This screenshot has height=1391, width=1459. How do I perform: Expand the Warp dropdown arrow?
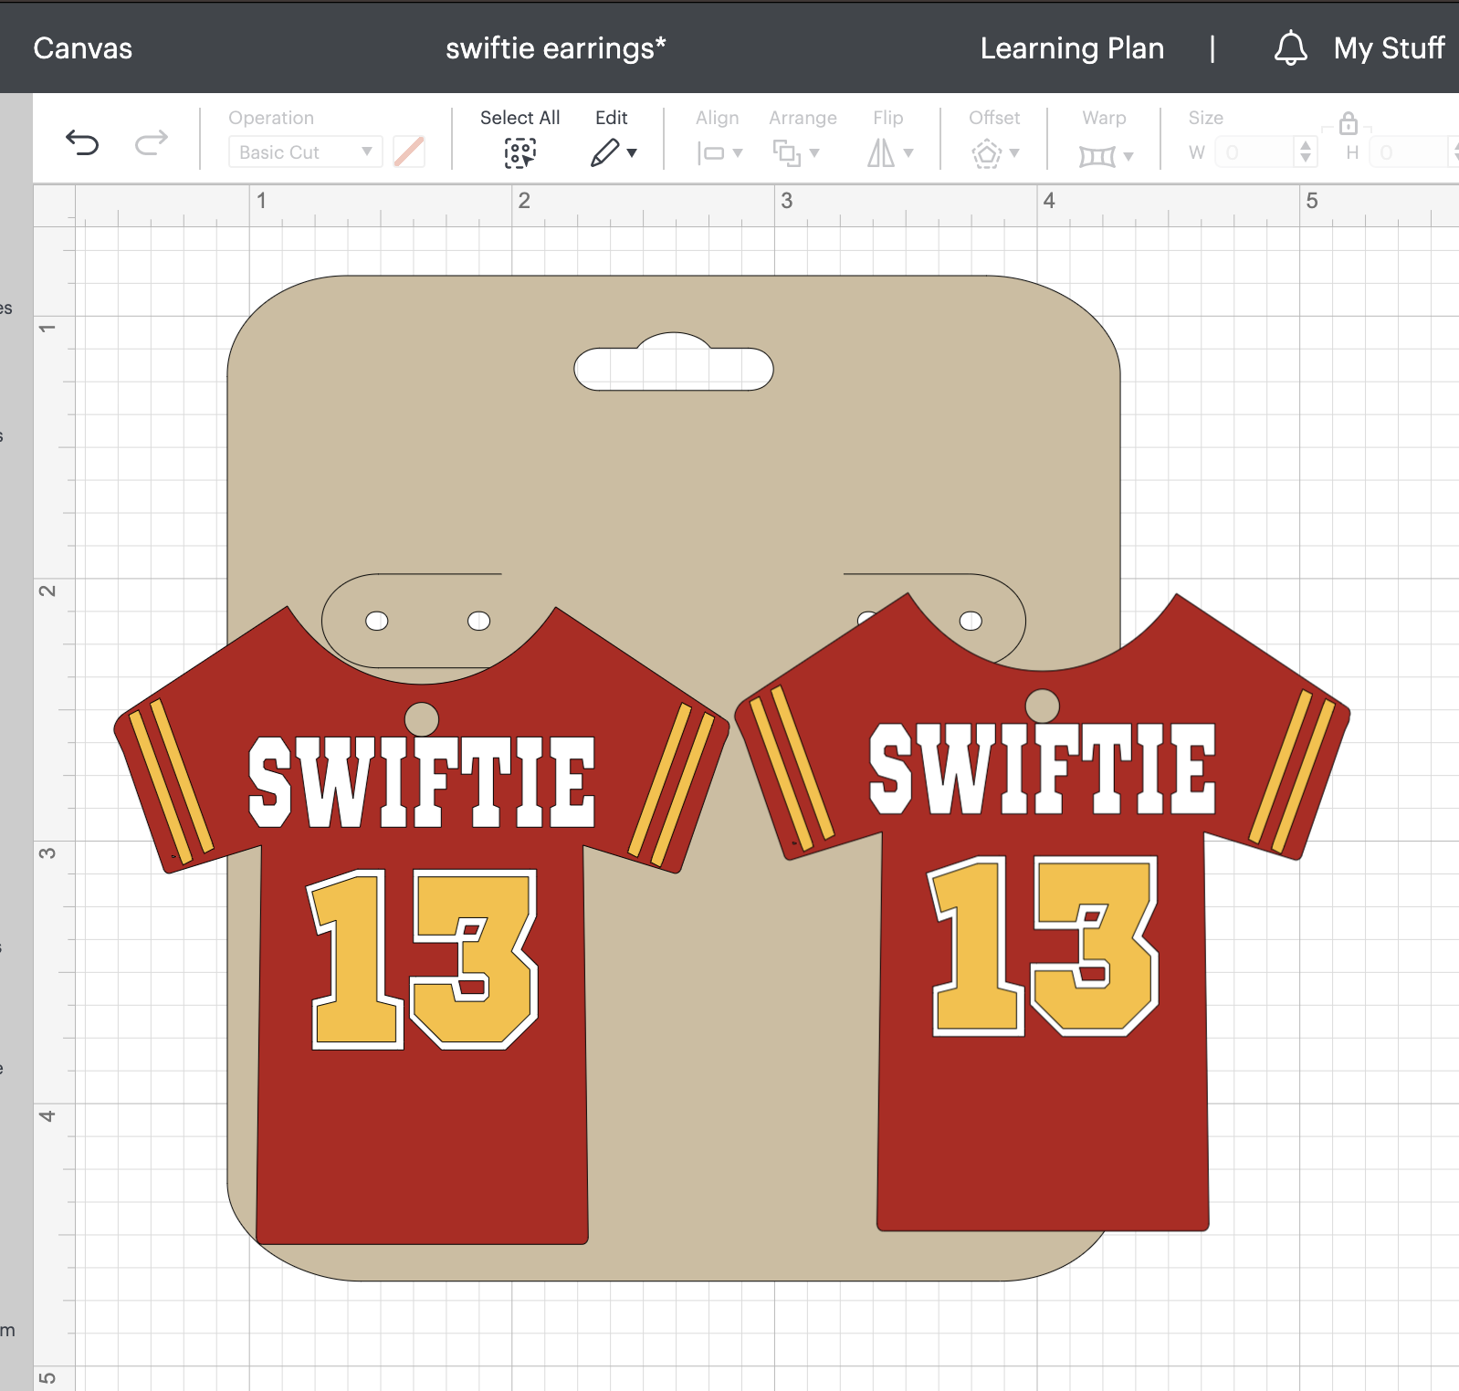click(x=1128, y=156)
